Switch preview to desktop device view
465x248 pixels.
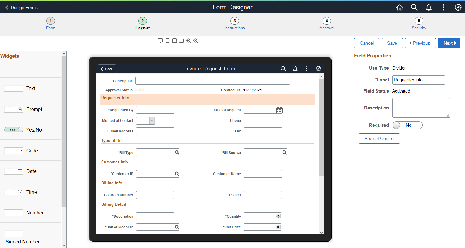[160, 41]
